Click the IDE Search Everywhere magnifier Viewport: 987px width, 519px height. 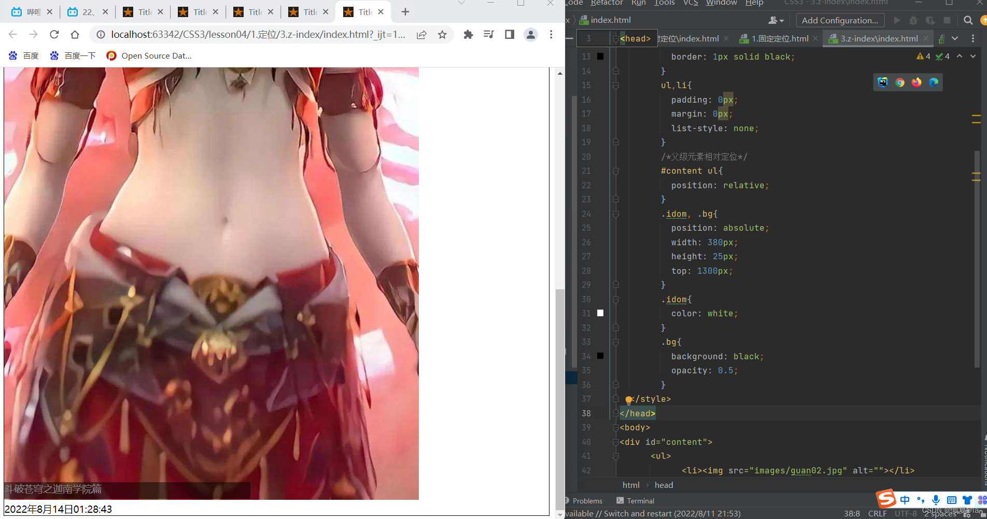[968, 20]
